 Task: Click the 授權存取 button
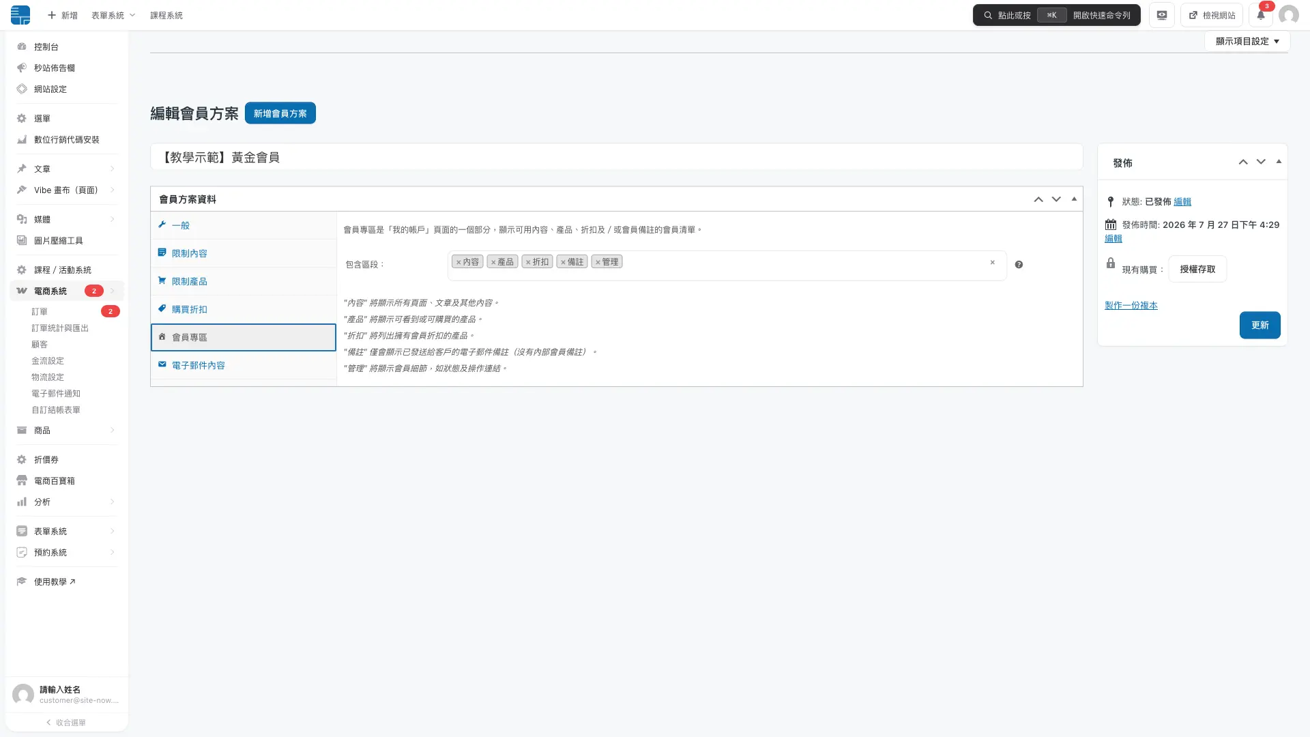click(1197, 269)
